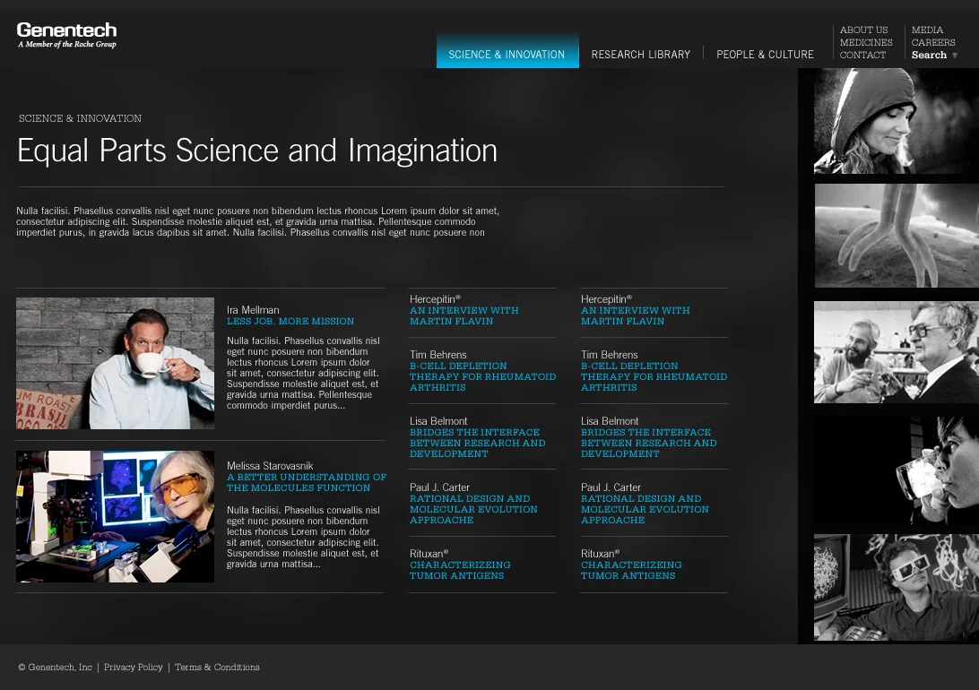Open right column B-Cell Depletion Therapy link

pyautogui.click(x=654, y=377)
